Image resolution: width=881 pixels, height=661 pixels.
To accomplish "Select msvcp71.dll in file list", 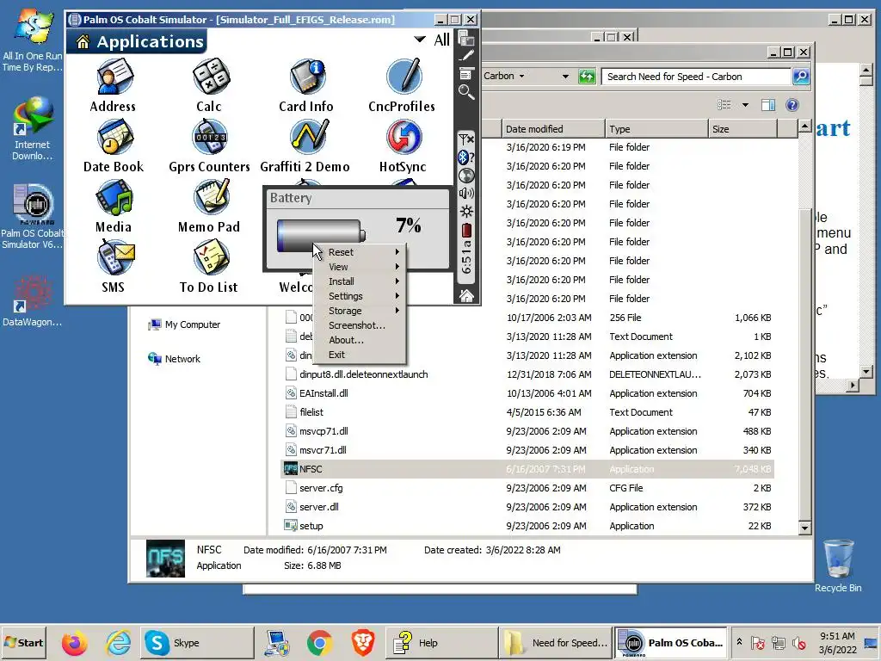I will [527, 431].
